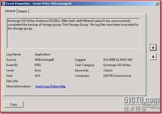Click the User: label
This screenshot has width=162, height=114.
coord(10,76)
